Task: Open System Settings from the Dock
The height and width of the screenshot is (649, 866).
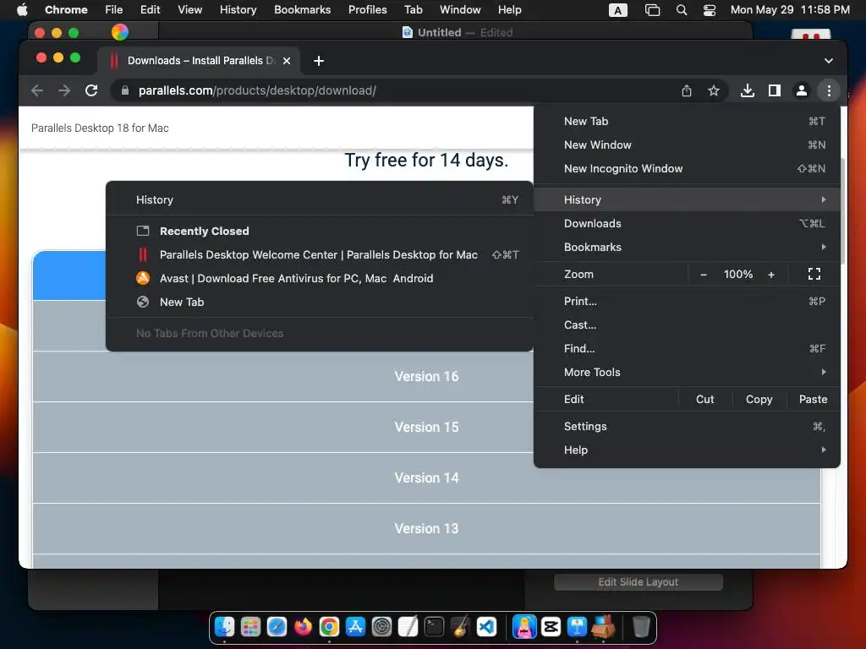Action: coord(381,627)
